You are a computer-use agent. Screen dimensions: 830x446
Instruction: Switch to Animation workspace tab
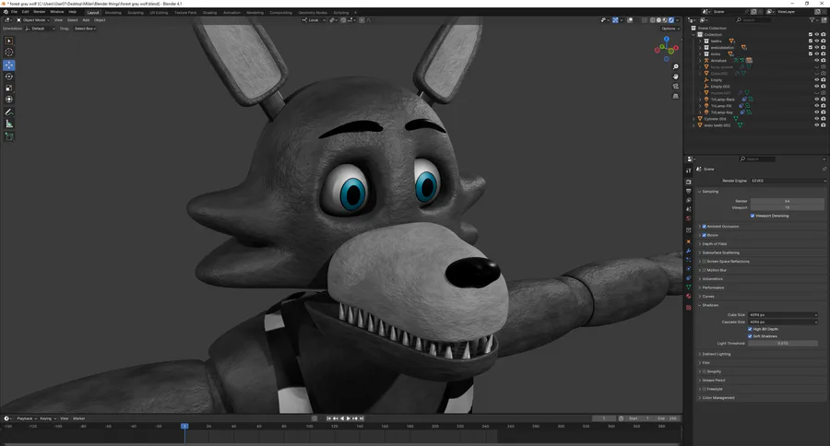tap(231, 13)
